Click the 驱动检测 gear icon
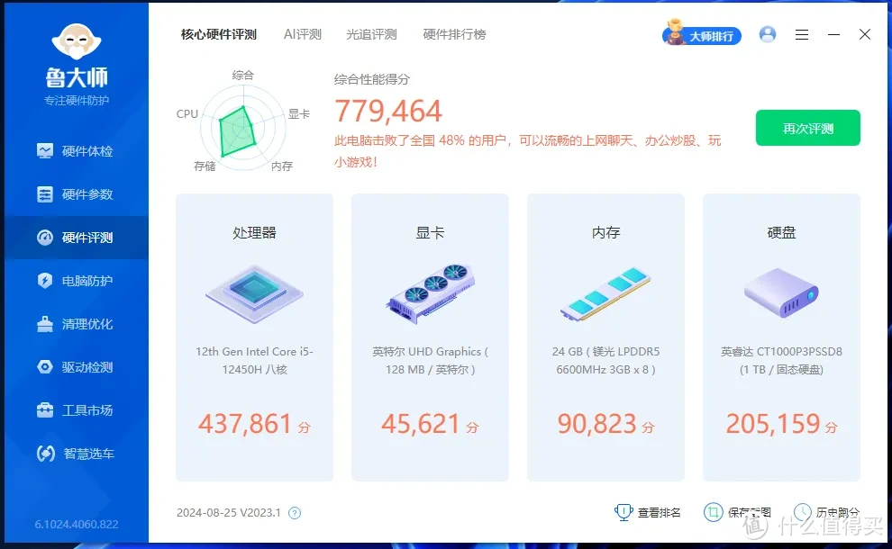The height and width of the screenshot is (549, 892). coord(45,367)
